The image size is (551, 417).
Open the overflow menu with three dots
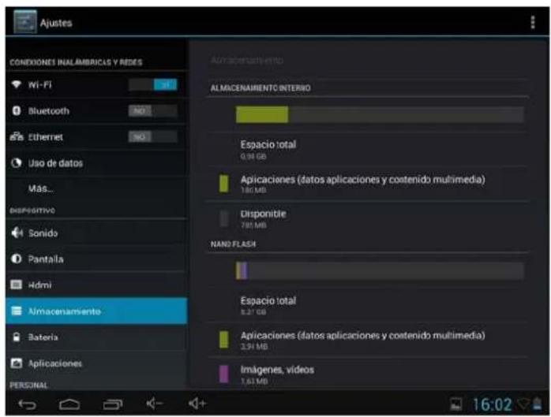tap(533, 22)
